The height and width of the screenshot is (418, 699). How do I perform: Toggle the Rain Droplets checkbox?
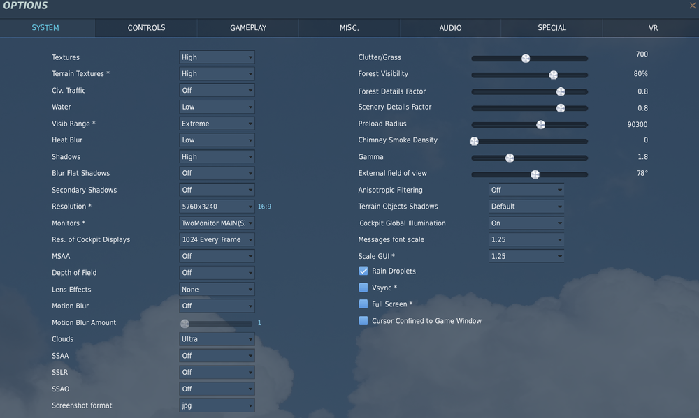363,271
